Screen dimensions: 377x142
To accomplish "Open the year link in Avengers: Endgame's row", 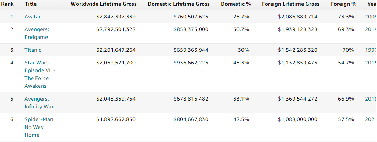I will (x=371, y=29).
